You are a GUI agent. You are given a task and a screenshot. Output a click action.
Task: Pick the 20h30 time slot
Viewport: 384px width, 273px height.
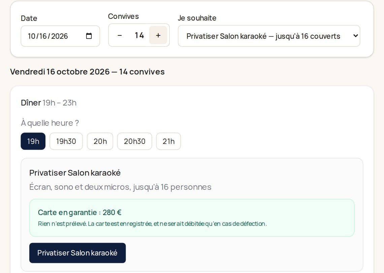[x=134, y=141]
